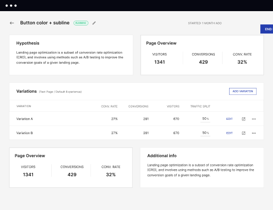This screenshot has height=210, width=273.
Task: Select the Variation A row name
Action: pyautogui.click(x=24, y=119)
